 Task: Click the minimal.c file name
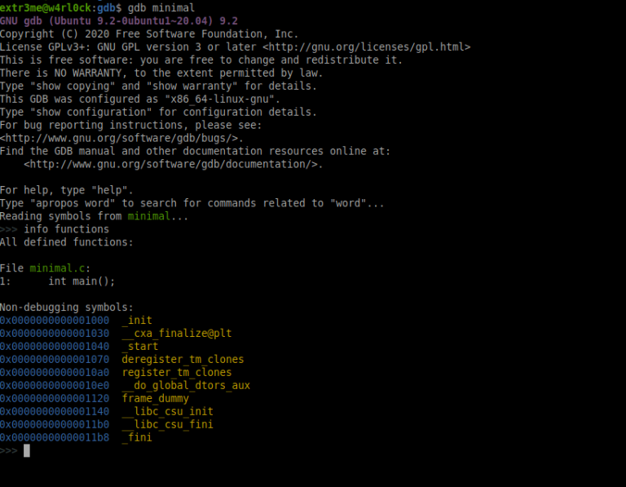pyautogui.click(x=57, y=268)
